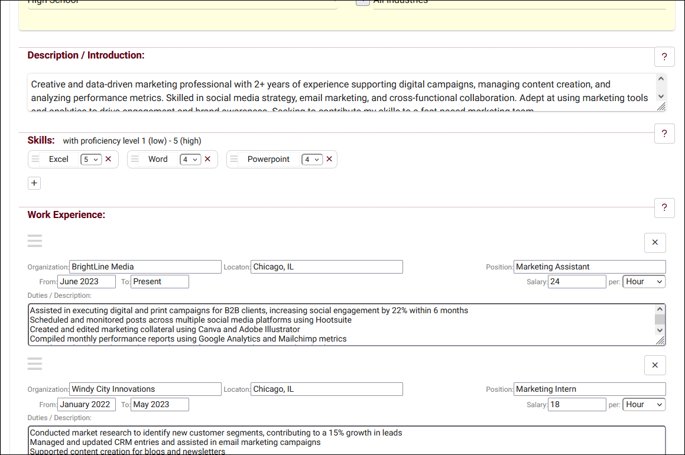Open Excel proficiency level dropdown
This screenshot has width=685, height=455.
tap(91, 160)
